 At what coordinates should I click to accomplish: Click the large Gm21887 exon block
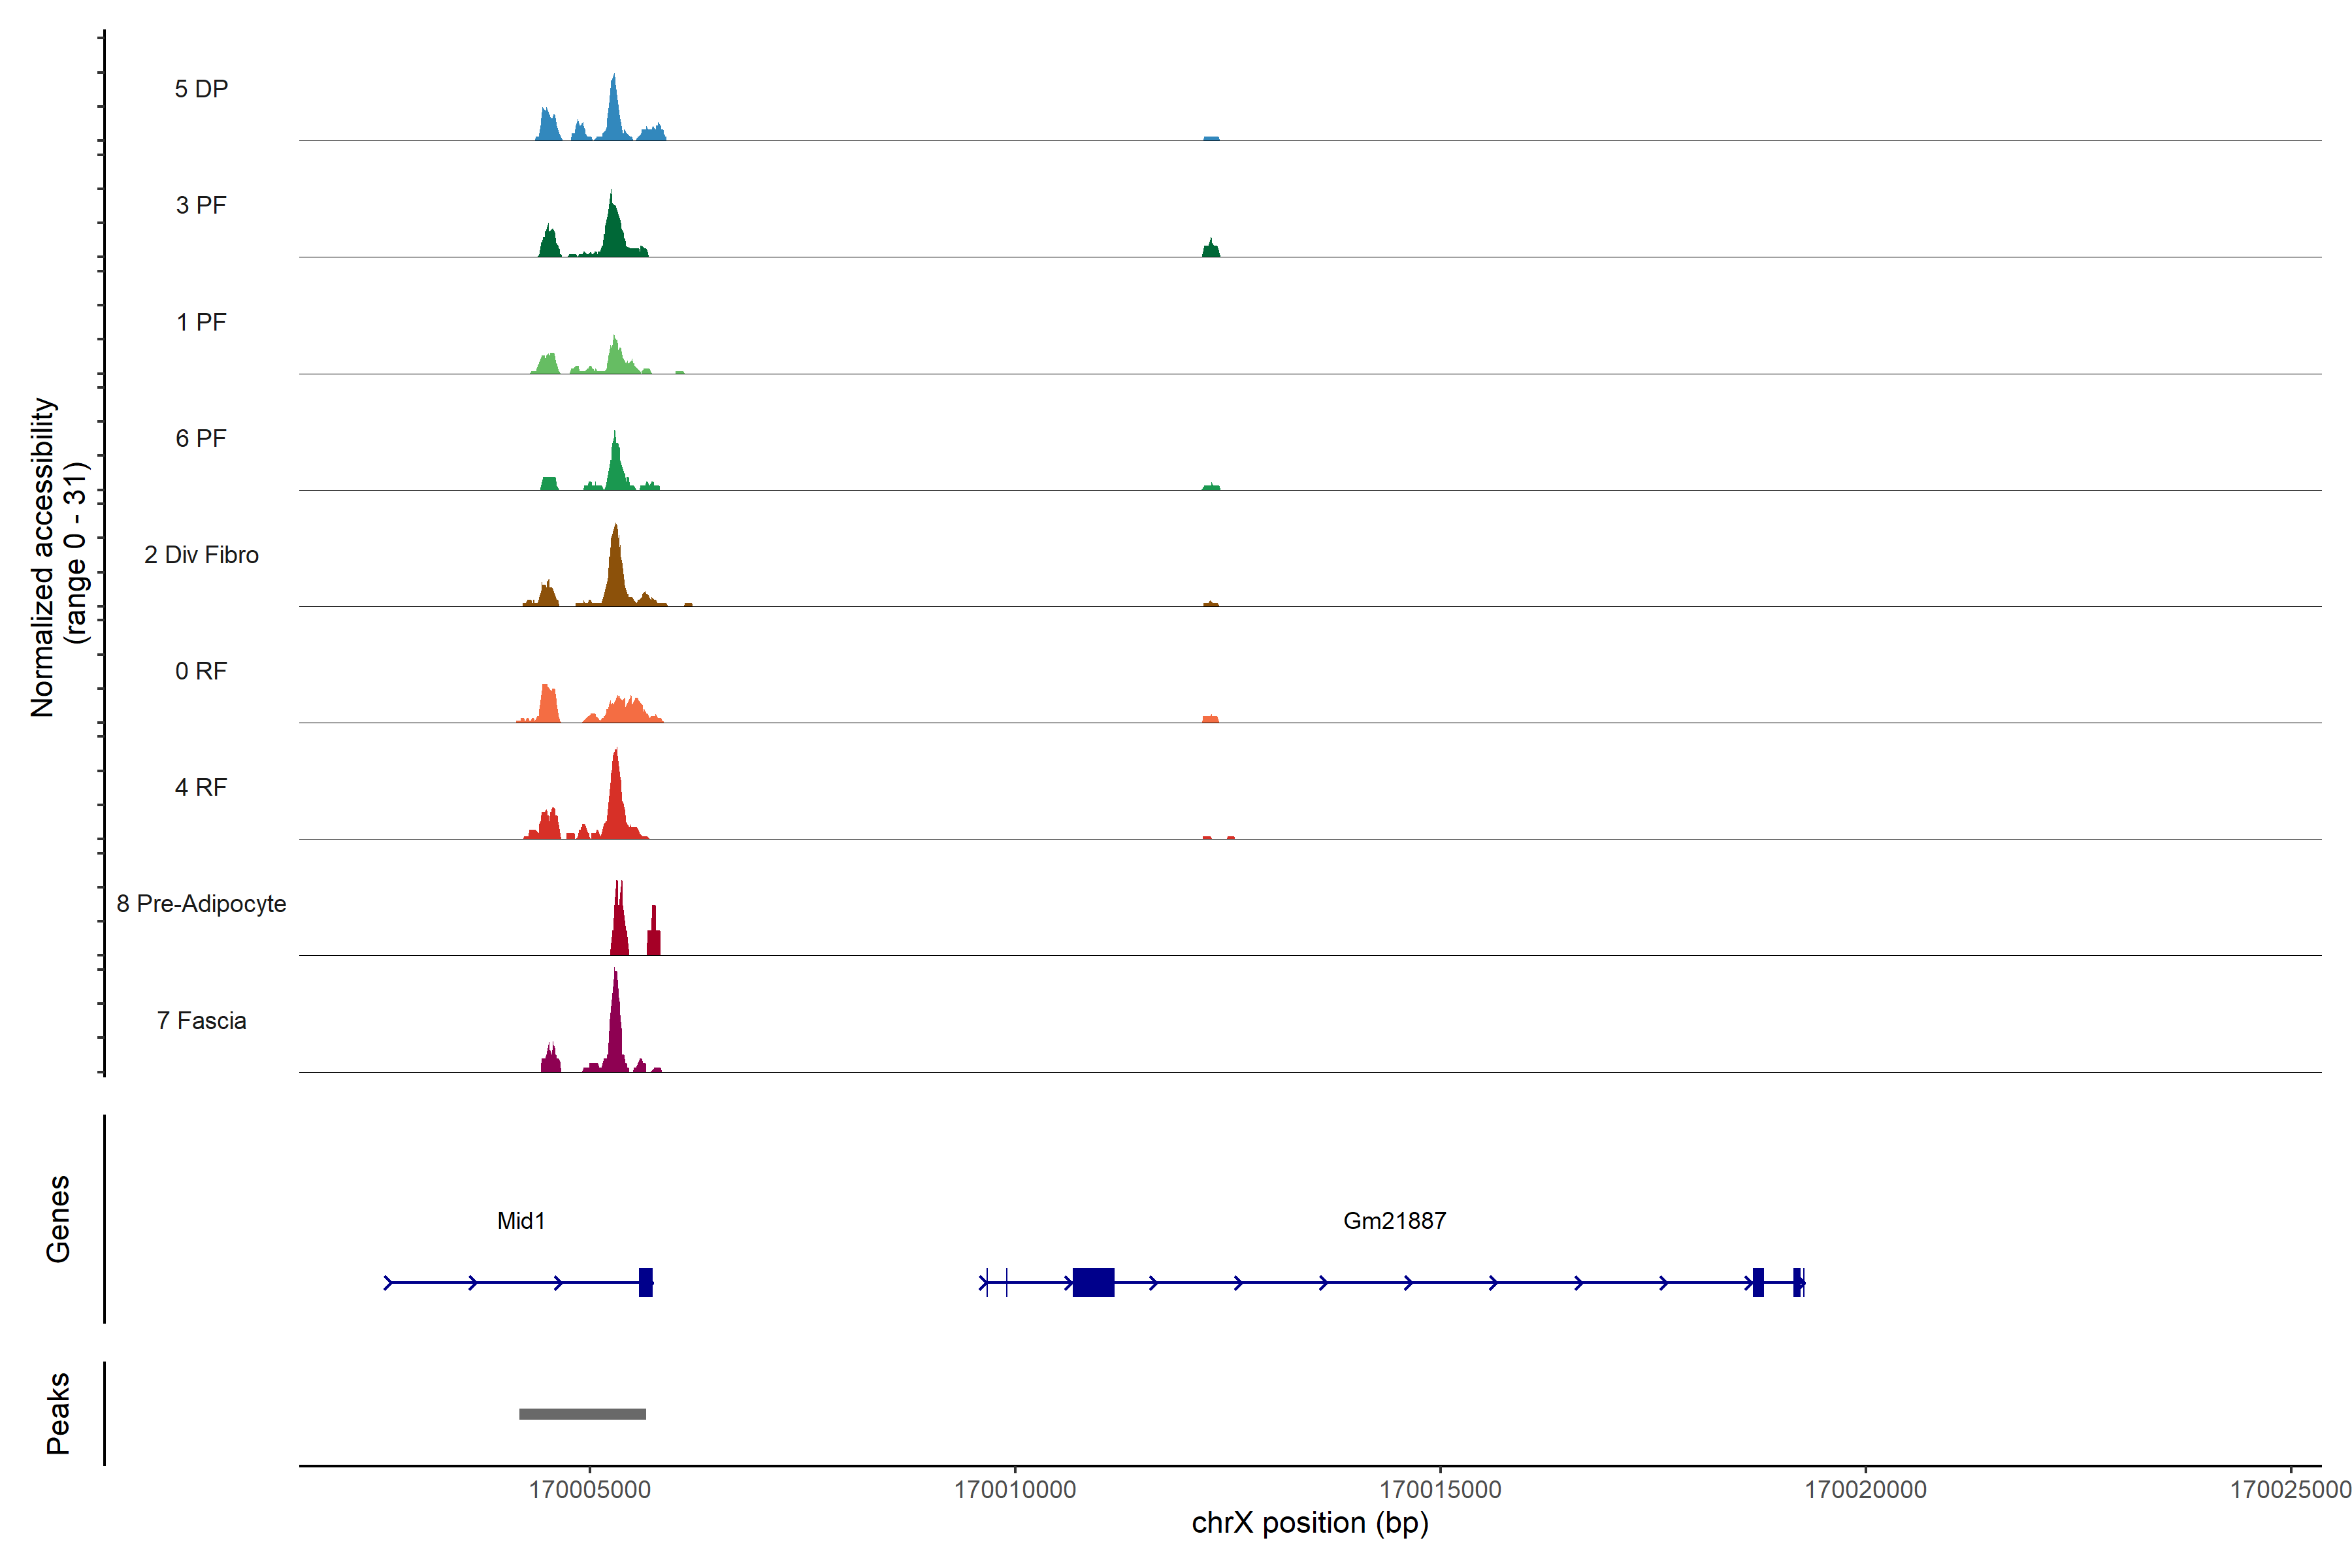coord(1093,1282)
